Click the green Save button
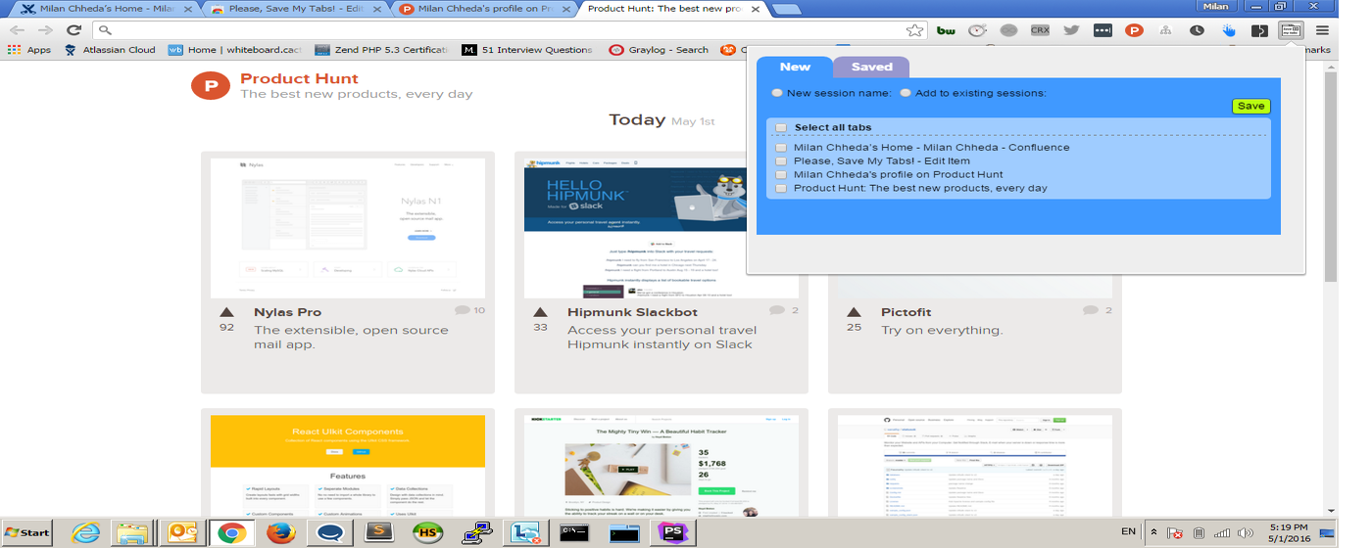 pyautogui.click(x=1250, y=106)
